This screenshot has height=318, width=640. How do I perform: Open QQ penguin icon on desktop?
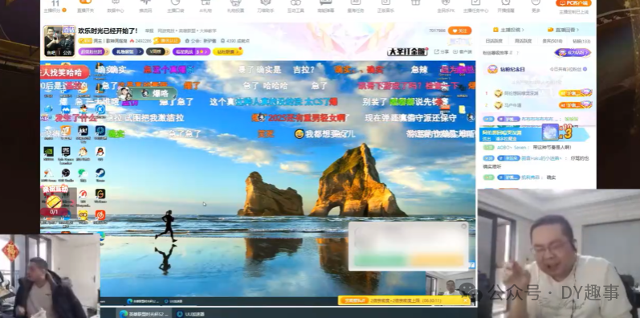(x=100, y=153)
